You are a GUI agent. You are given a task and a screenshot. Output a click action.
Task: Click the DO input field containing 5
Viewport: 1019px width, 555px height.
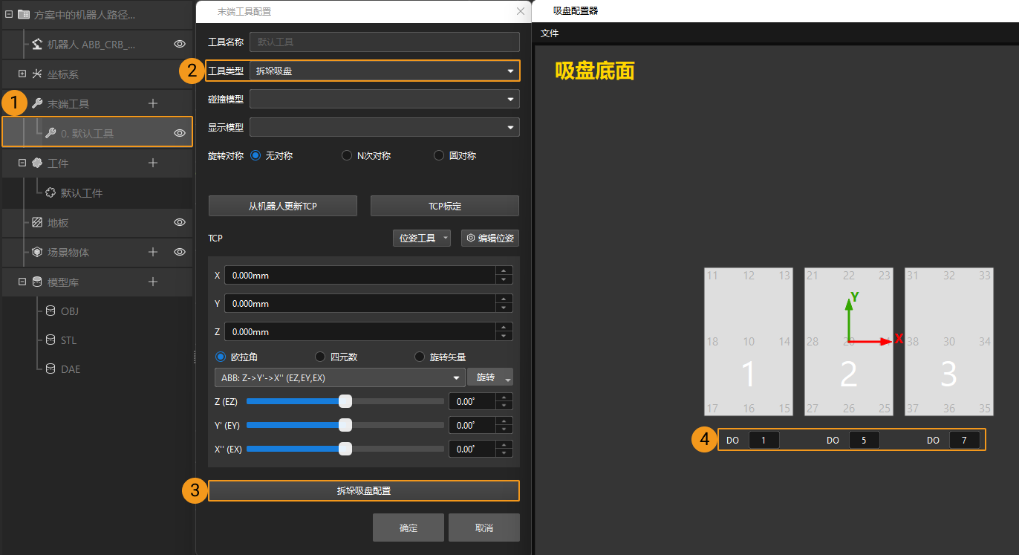point(864,440)
